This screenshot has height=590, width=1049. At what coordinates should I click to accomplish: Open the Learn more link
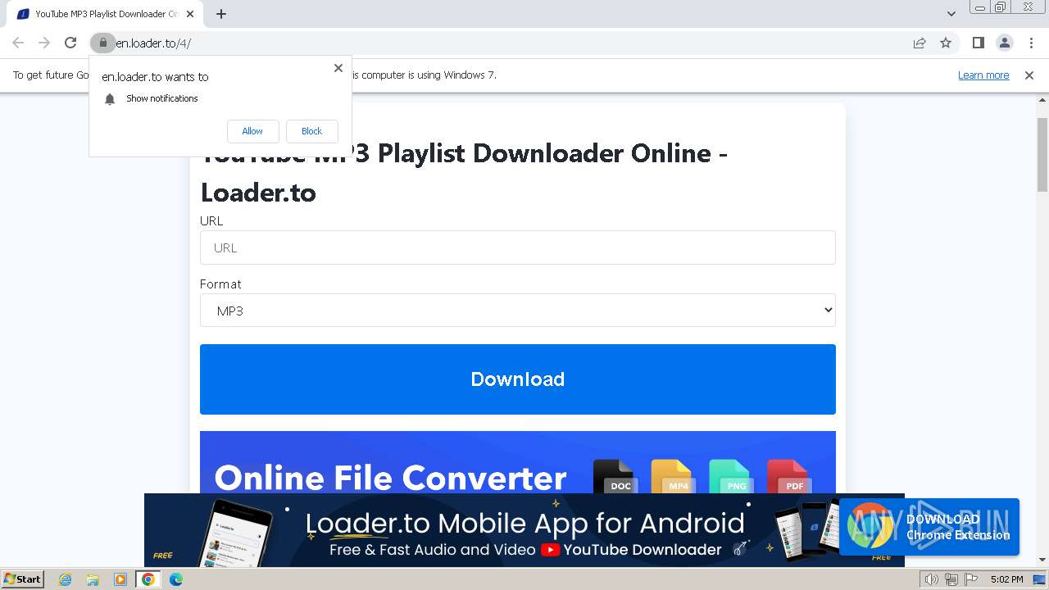(983, 75)
